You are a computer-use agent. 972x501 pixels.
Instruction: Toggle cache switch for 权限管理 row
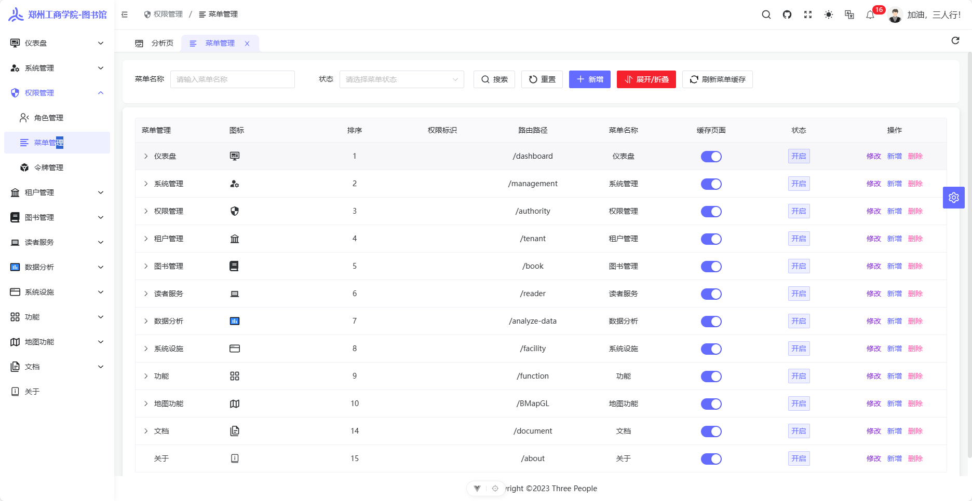click(711, 212)
